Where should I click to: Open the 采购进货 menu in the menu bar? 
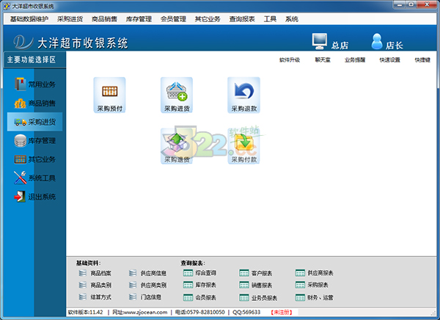click(70, 19)
